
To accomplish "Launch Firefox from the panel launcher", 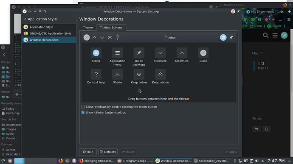I will pos(60,161).
